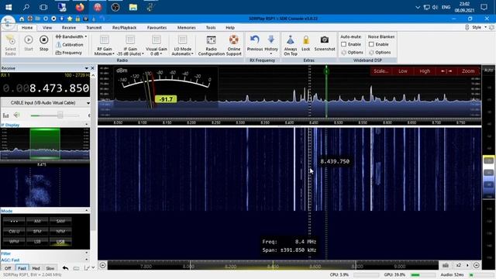Select CW-U mode

pos(14,232)
